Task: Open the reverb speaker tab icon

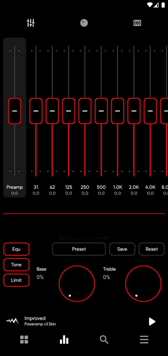Action: (x=137, y=23)
